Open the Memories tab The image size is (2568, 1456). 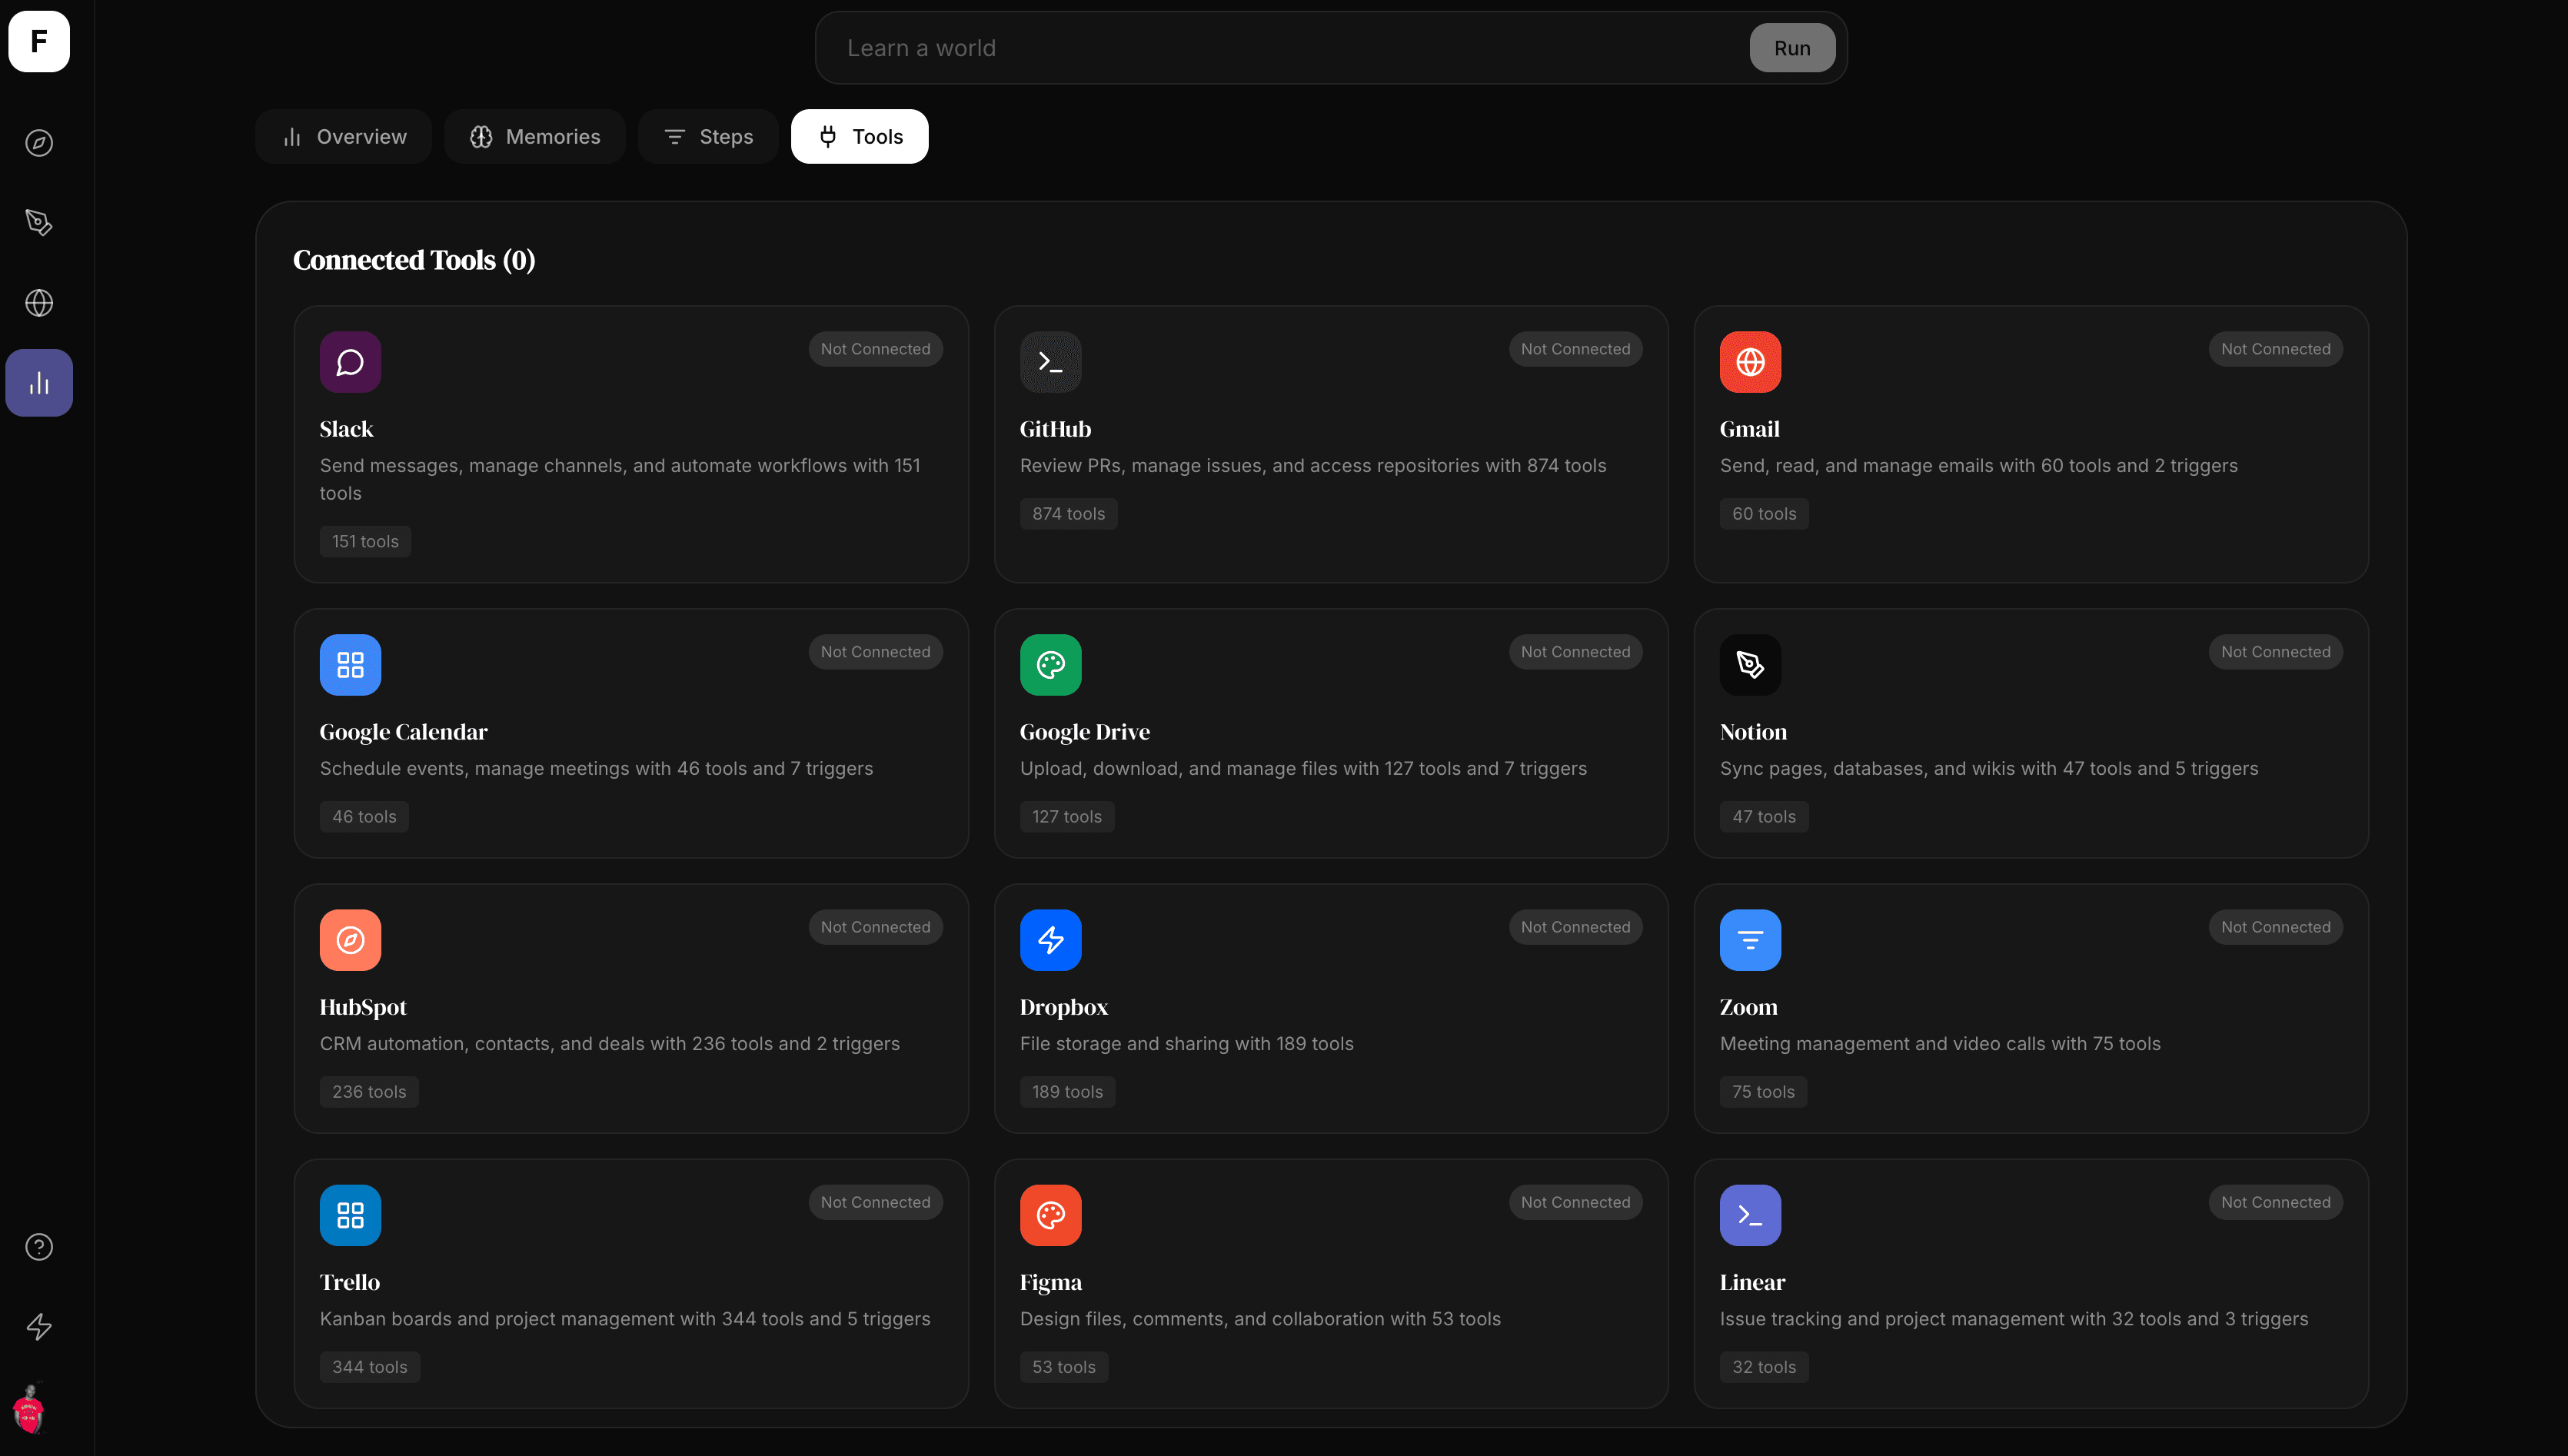coord(535,137)
